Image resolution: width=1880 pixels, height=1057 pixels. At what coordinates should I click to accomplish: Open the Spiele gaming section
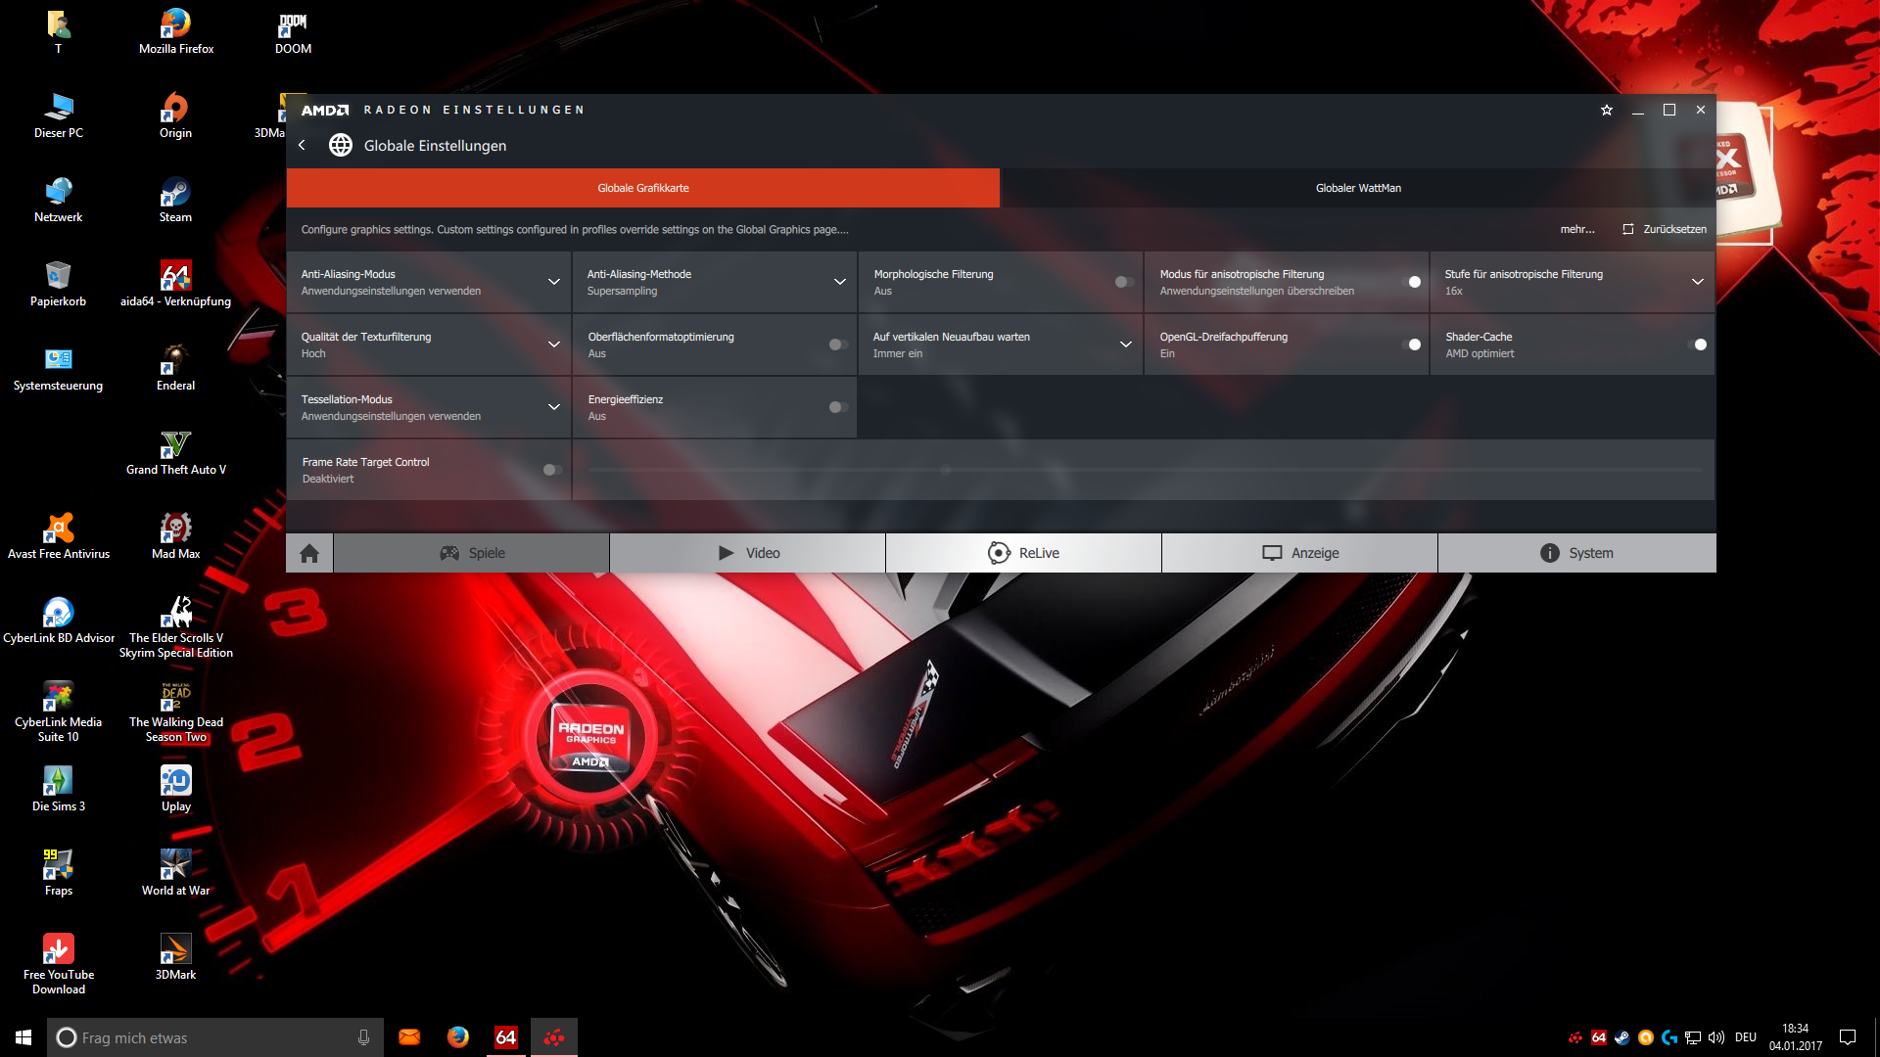pos(472,554)
